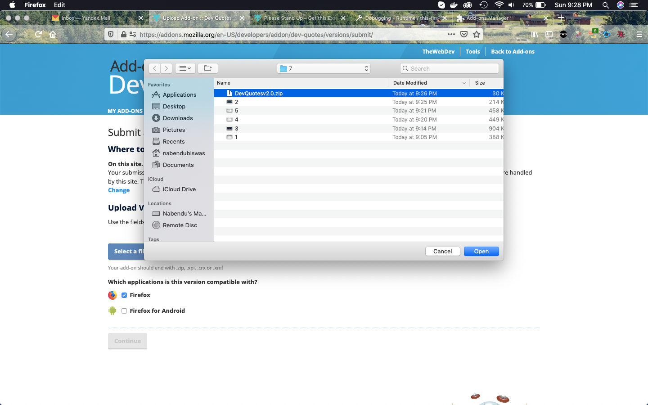648x405 pixels.
Task: Click Back to Add-ons link
Action: click(513, 52)
